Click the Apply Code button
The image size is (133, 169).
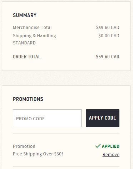tap(103, 118)
